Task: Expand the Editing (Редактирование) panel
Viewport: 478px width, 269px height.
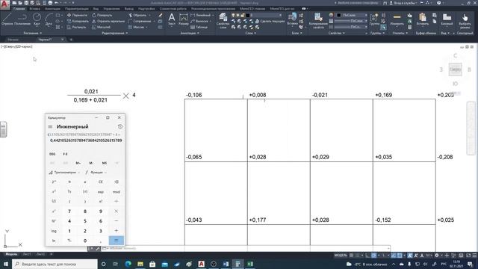Action: click(114, 33)
